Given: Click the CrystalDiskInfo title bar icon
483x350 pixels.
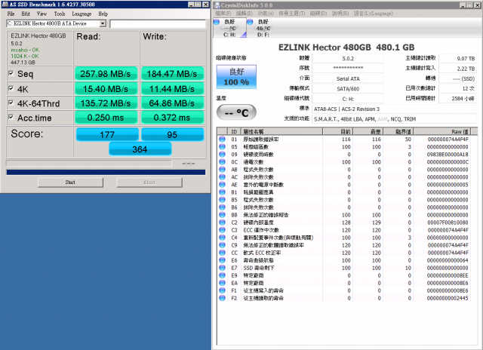Looking at the screenshot, I should click(217, 5).
